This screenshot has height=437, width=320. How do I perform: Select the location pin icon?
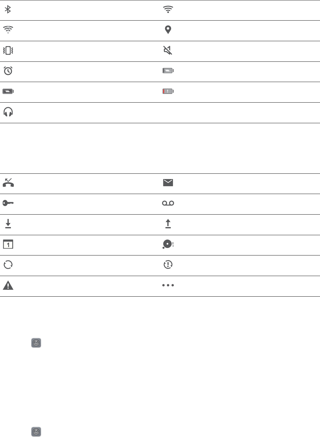(x=168, y=30)
